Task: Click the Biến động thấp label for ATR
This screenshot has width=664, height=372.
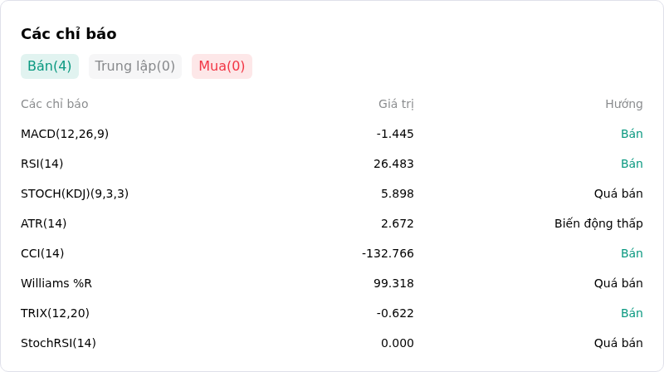Action: point(598,223)
